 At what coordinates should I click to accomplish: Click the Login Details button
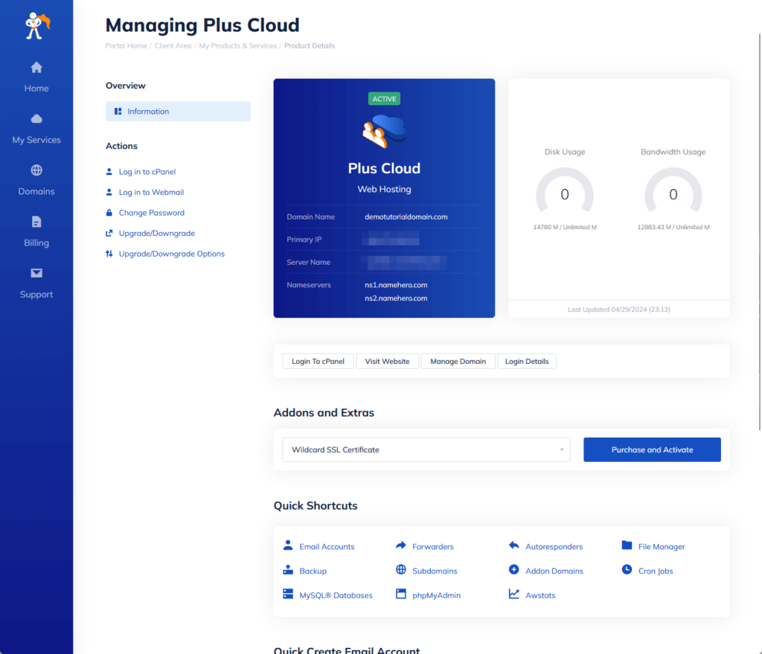(x=527, y=361)
